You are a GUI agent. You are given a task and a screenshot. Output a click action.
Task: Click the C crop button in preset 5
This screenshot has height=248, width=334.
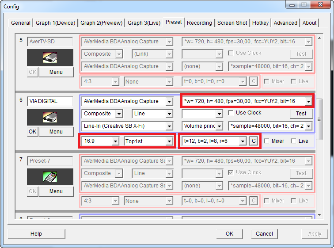254,81
